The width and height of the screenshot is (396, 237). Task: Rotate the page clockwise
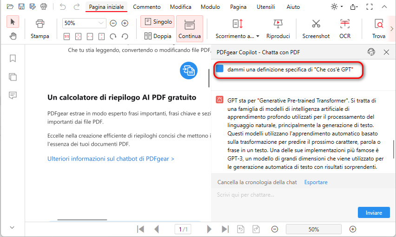pos(113,37)
